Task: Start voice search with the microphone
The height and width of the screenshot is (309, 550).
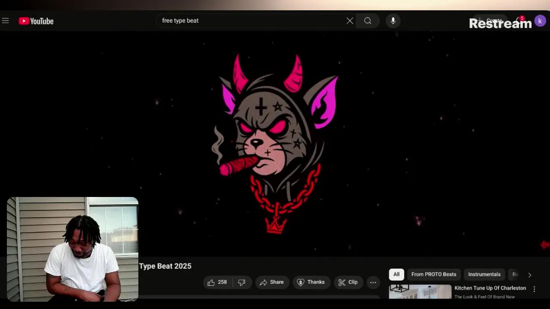Action: 393,21
